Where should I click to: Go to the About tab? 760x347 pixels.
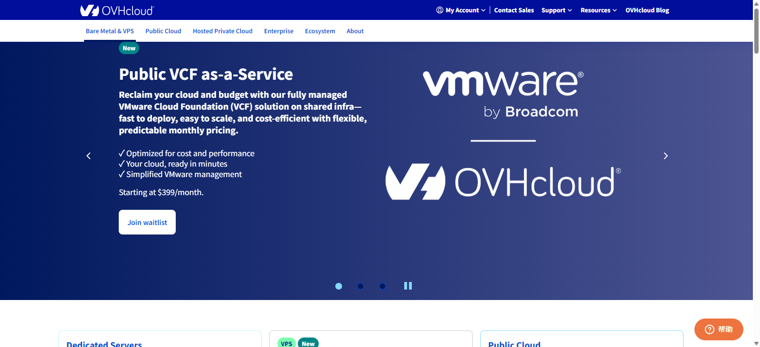pyautogui.click(x=355, y=31)
